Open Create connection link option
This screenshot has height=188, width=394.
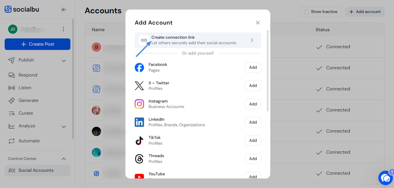(x=198, y=40)
